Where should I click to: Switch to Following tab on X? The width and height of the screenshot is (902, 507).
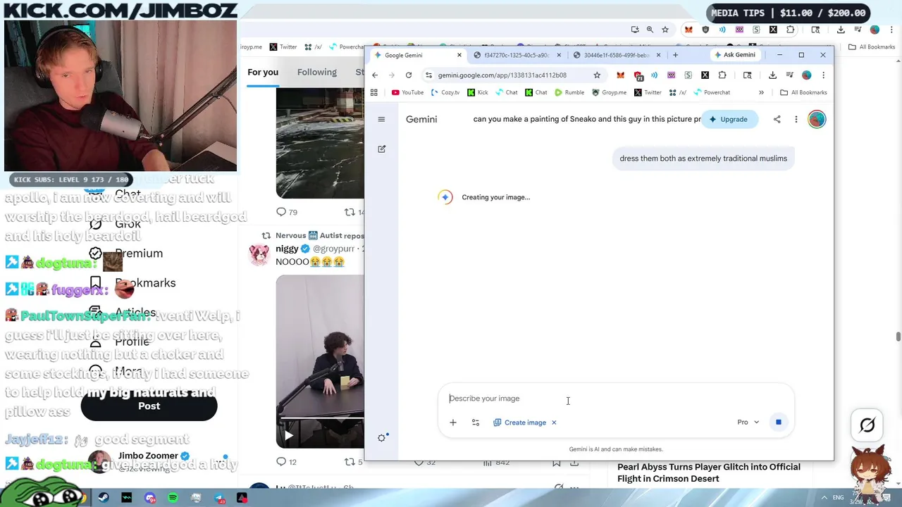[316, 72]
